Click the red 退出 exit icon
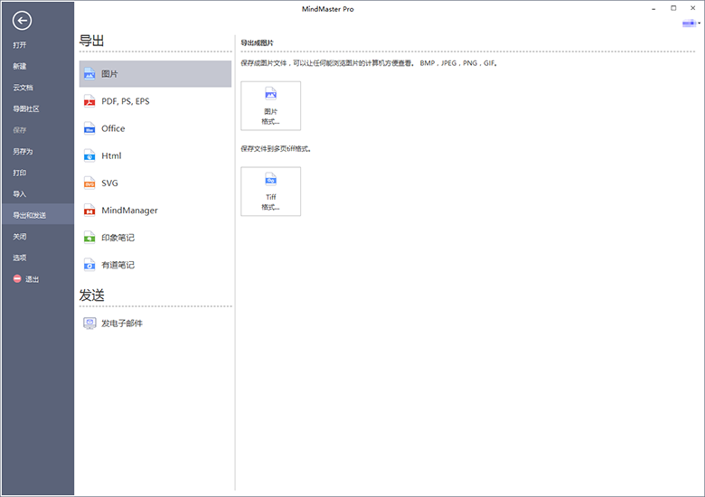The image size is (705, 497). tap(17, 278)
